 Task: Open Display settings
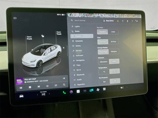[82, 36]
